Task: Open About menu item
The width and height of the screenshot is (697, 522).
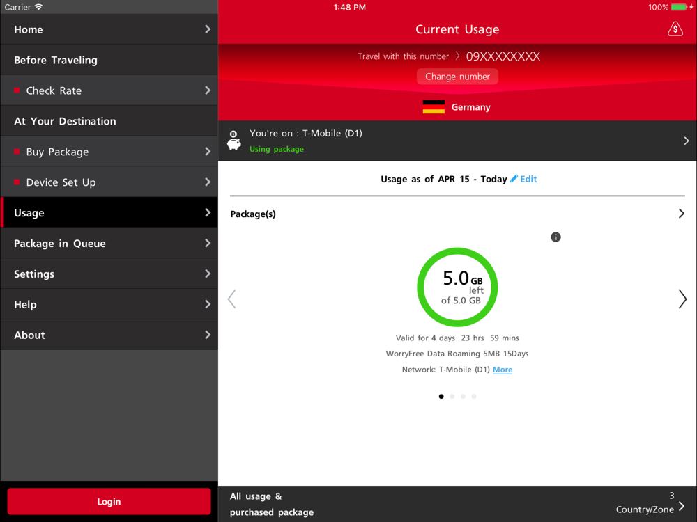Action: [x=109, y=335]
